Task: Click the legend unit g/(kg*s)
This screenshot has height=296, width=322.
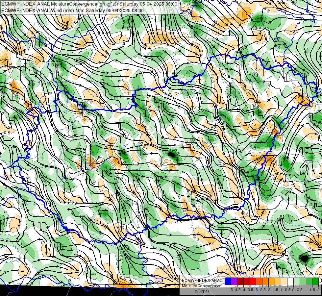Action: click(202, 291)
